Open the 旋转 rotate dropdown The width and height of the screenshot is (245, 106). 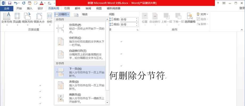point(202,24)
